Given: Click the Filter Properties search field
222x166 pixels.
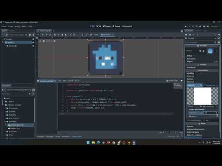Looking at the screenshot, I should point(200,42).
